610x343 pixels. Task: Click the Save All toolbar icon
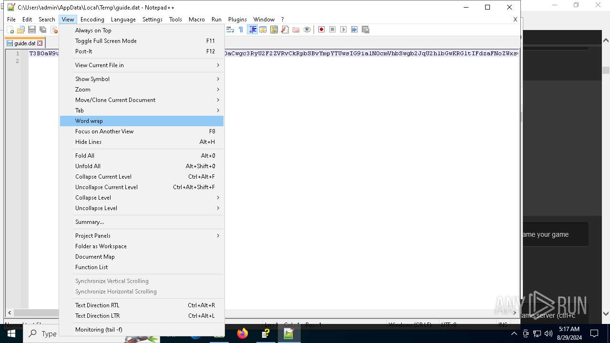tap(43, 30)
